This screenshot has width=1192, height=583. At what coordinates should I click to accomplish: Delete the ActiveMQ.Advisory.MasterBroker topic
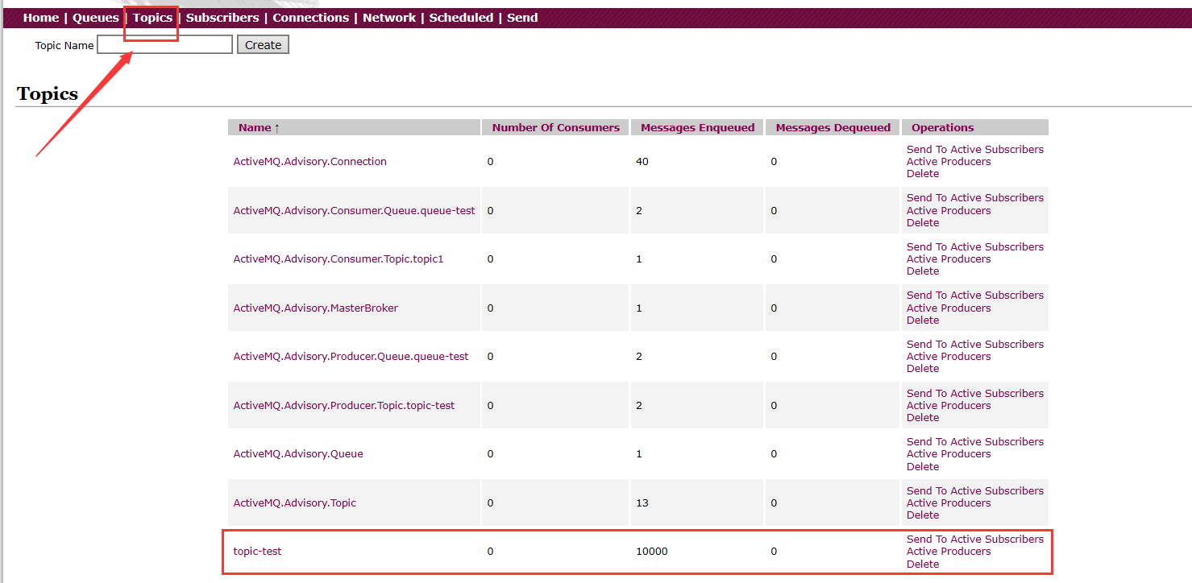pos(923,320)
